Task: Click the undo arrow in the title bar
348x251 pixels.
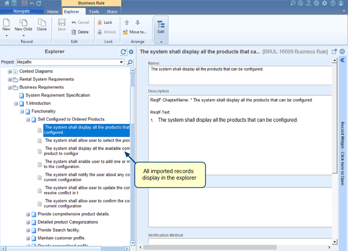Action: (x=32, y=3)
